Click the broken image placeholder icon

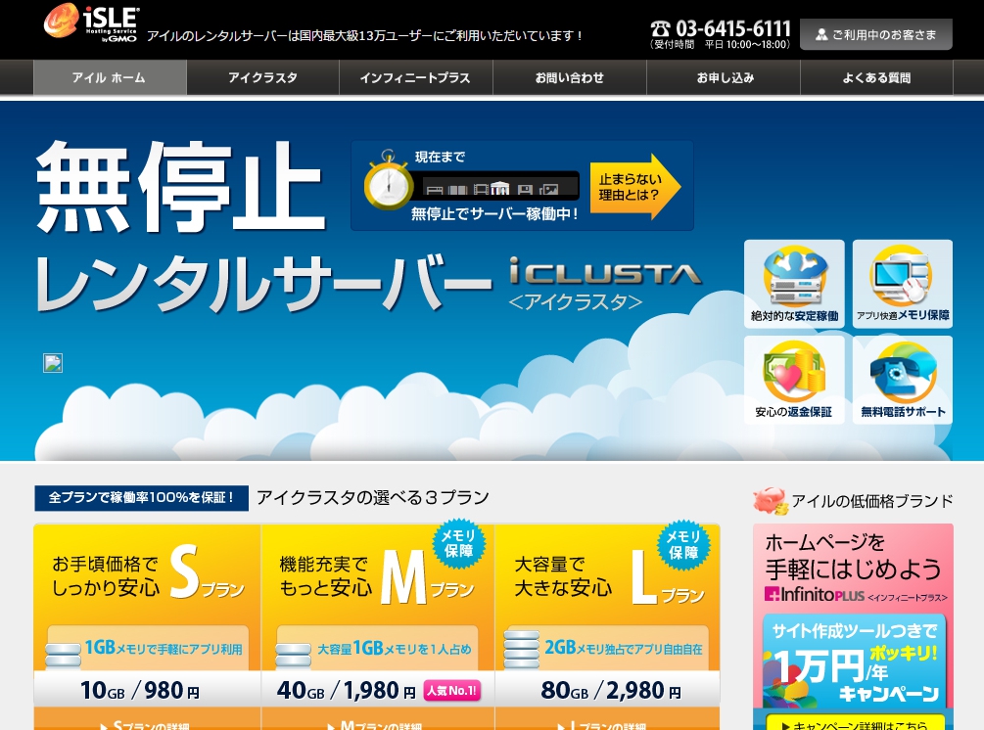(x=53, y=362)
